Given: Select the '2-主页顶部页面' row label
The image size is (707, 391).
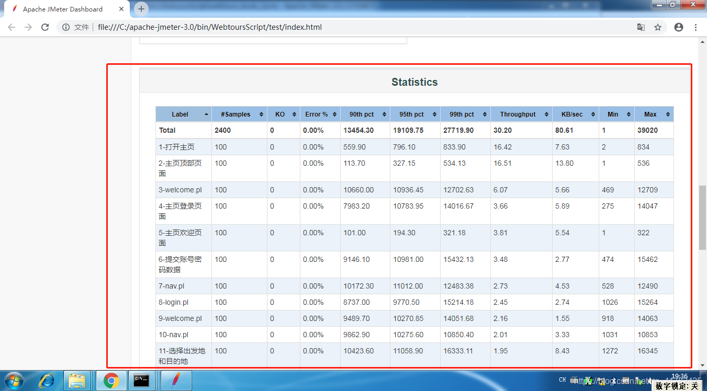Looking at the screenshot, I should tap(181, 168).
